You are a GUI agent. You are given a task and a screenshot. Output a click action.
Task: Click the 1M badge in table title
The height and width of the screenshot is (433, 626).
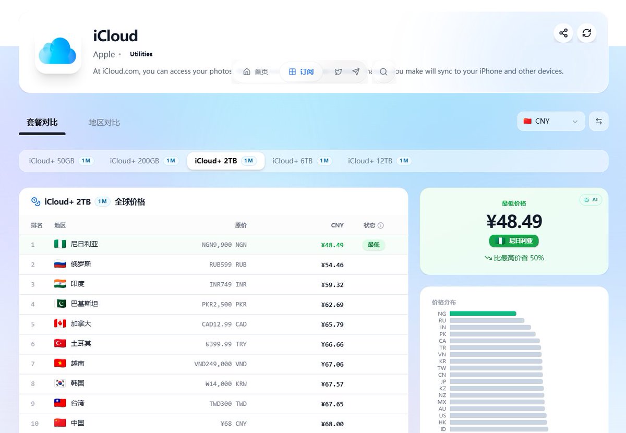coord(103,201)
